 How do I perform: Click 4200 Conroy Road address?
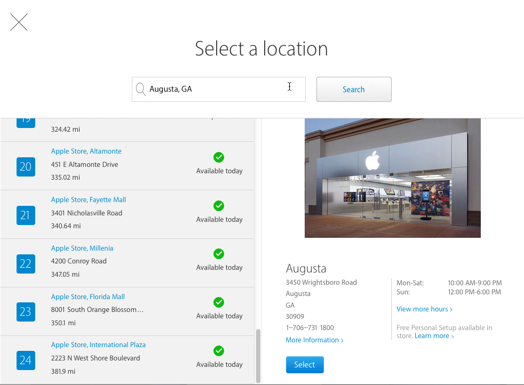point(79,261)
